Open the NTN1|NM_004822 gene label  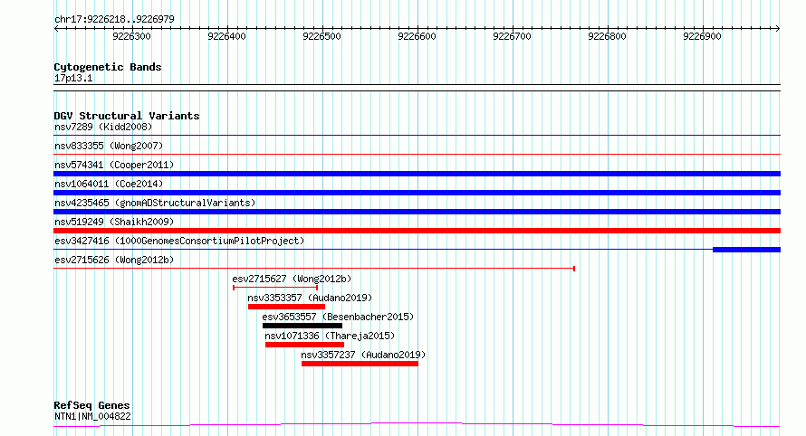92,416
